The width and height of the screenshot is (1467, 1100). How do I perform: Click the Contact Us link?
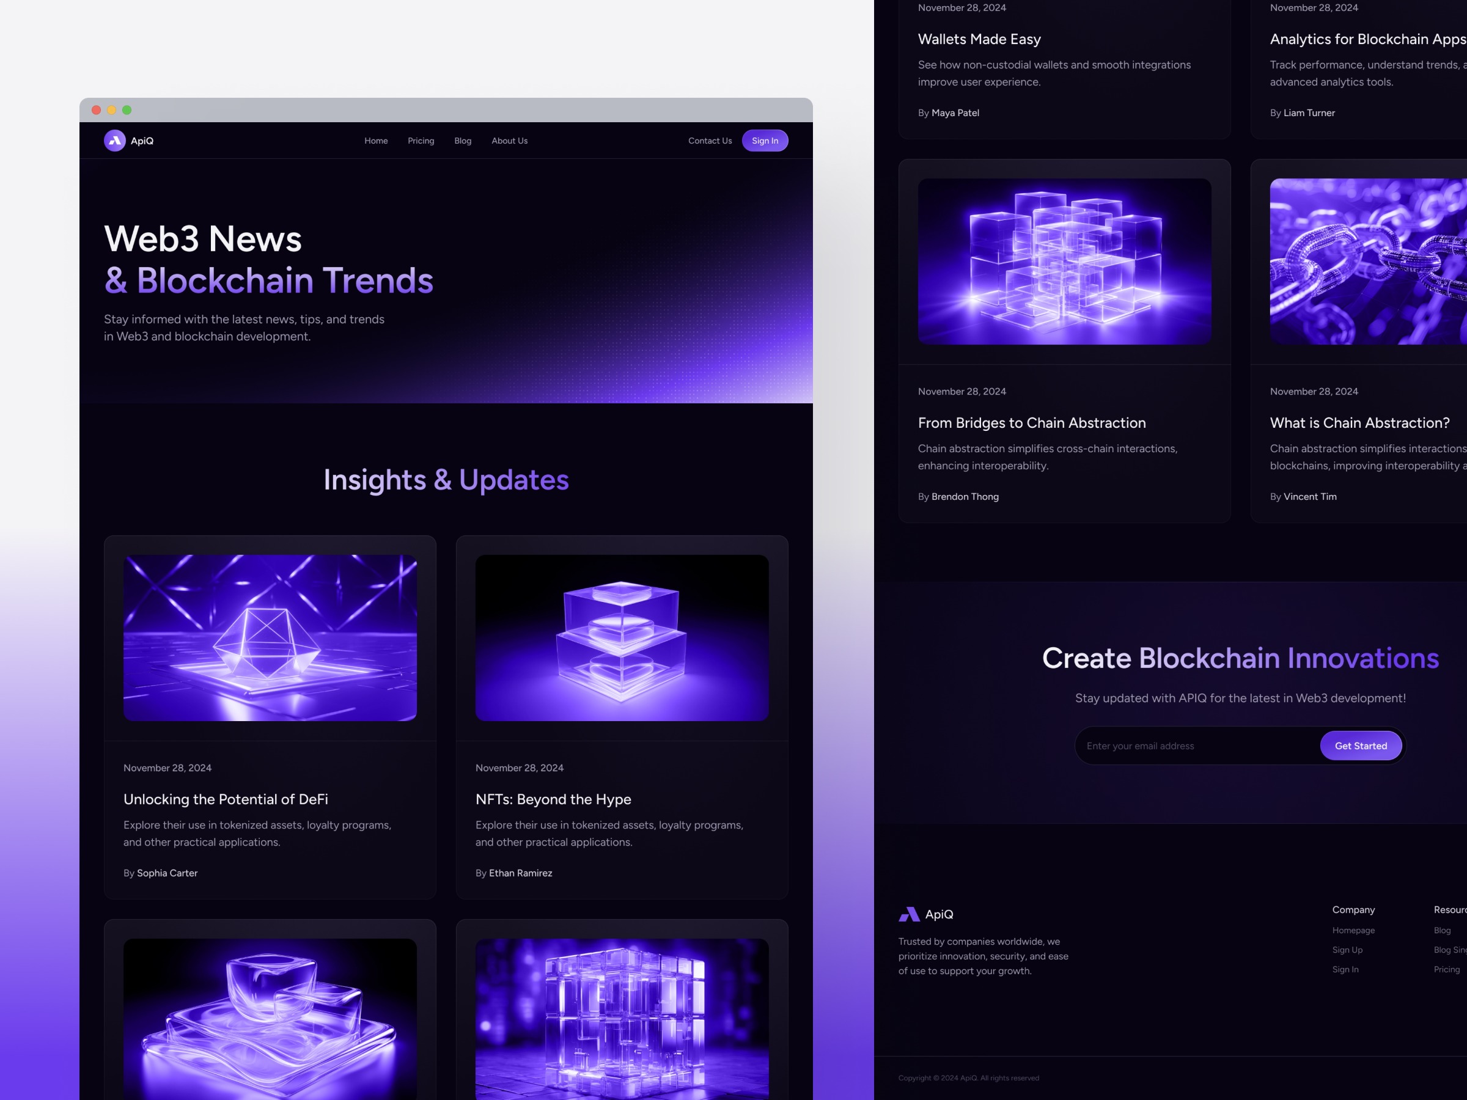pos(710,141)
